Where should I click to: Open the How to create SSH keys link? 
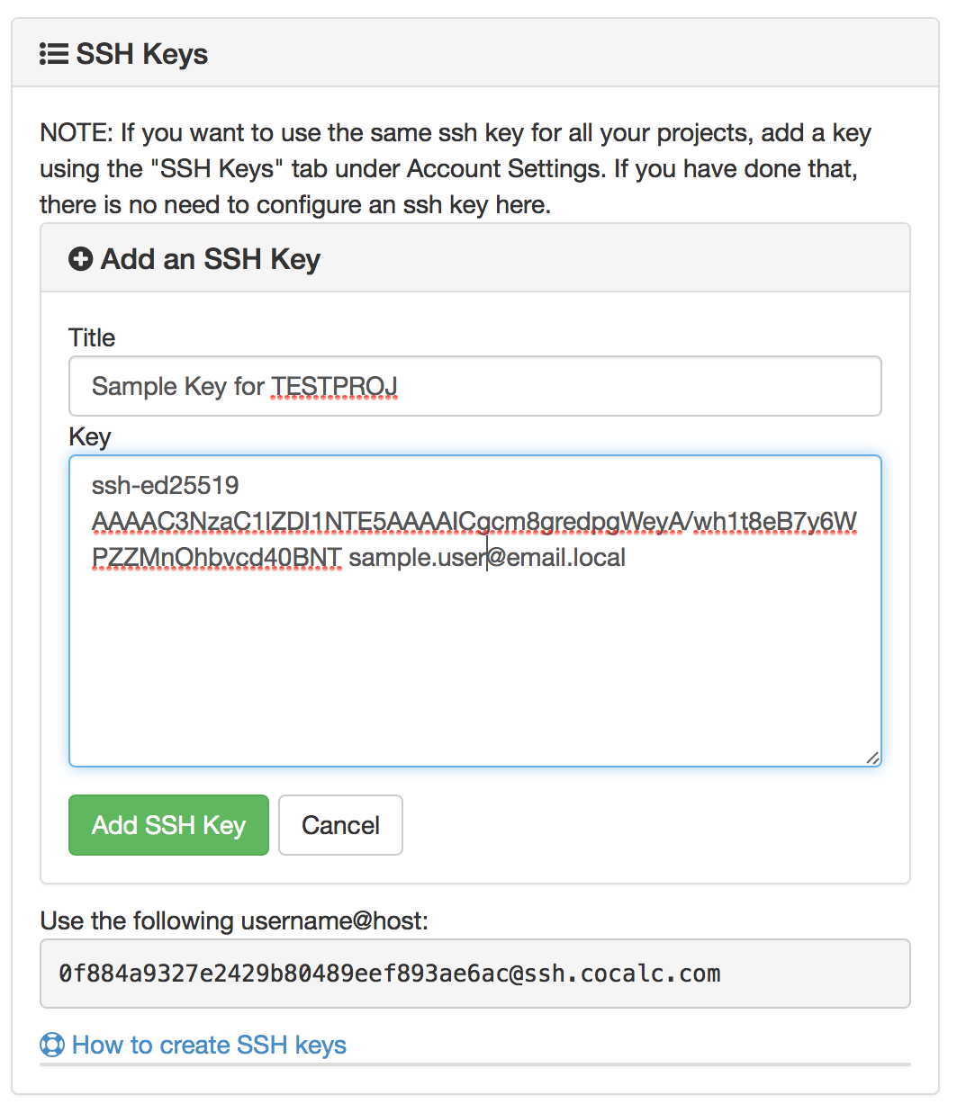coord(209,1045)
